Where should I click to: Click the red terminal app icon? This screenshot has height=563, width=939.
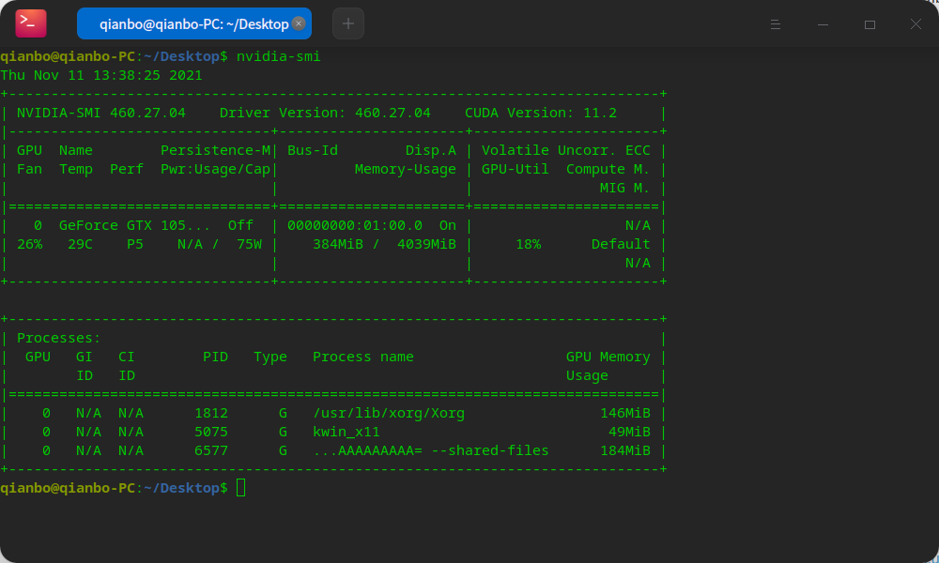click(x=31, y=23)
